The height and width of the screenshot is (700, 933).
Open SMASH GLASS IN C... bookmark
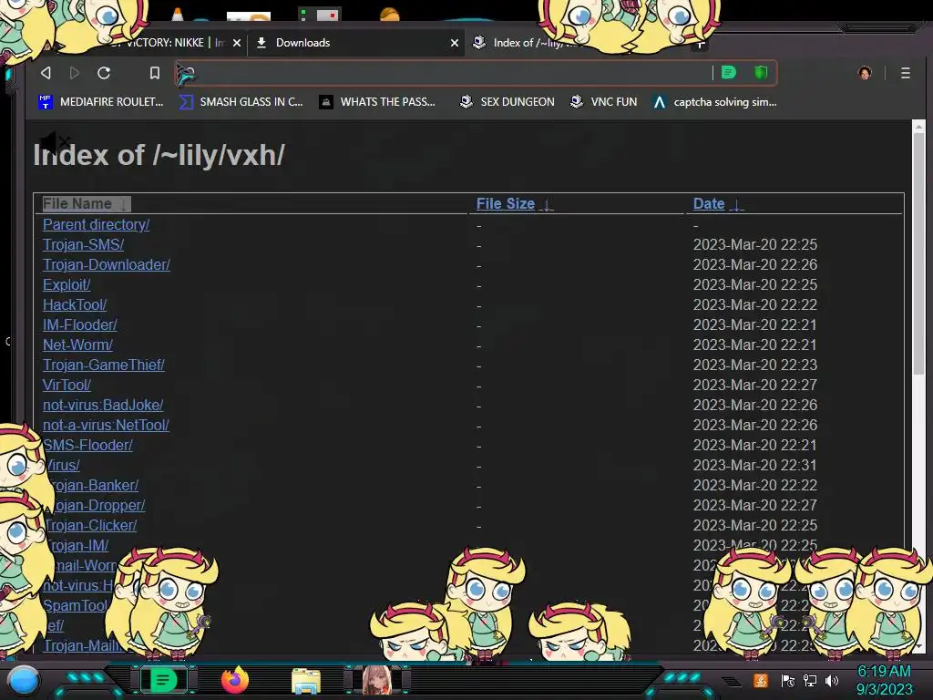[x=241, y=102]
